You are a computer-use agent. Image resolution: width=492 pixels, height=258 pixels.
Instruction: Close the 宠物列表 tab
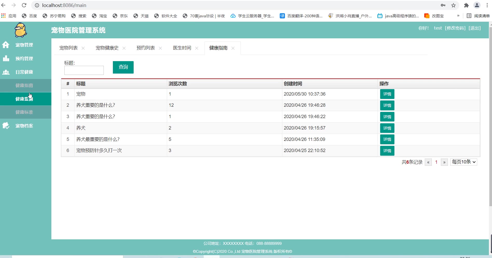pos(83,48)
